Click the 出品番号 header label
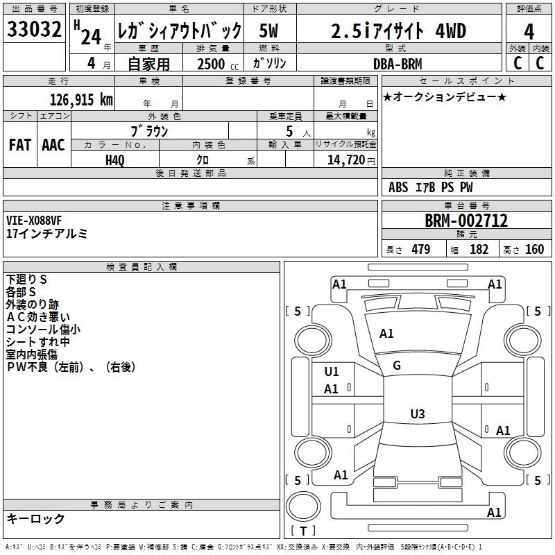This screenshot has height=555, width=555. pos(34,9)
